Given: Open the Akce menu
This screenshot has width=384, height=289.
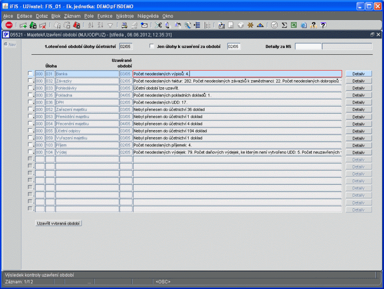Looking at the screenshot, I should pos(8,16).
